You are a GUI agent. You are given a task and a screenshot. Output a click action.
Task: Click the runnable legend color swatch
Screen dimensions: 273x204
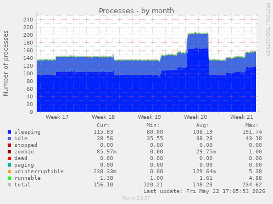coord(9,178)
